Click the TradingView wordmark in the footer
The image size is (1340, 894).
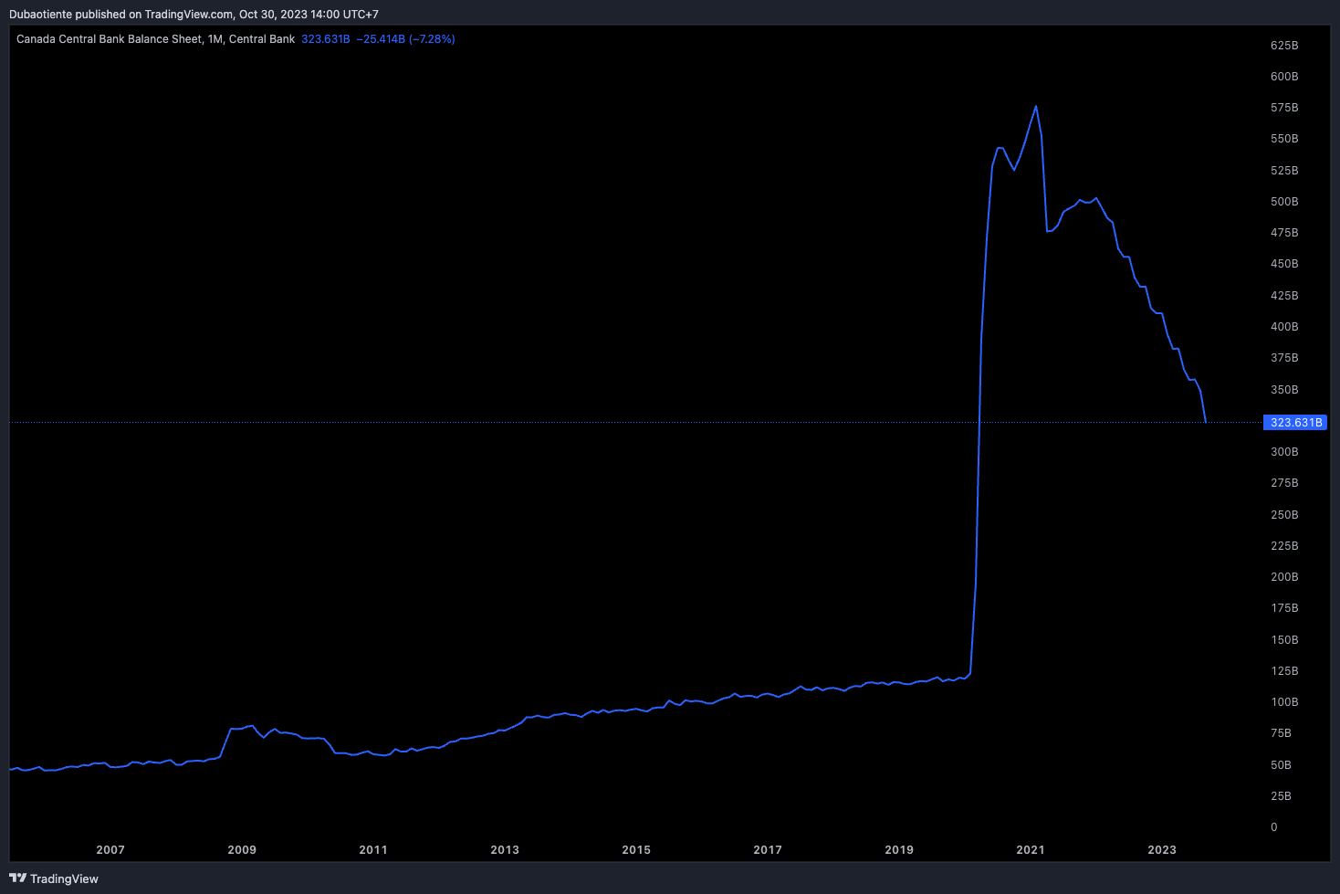(64, 878)
